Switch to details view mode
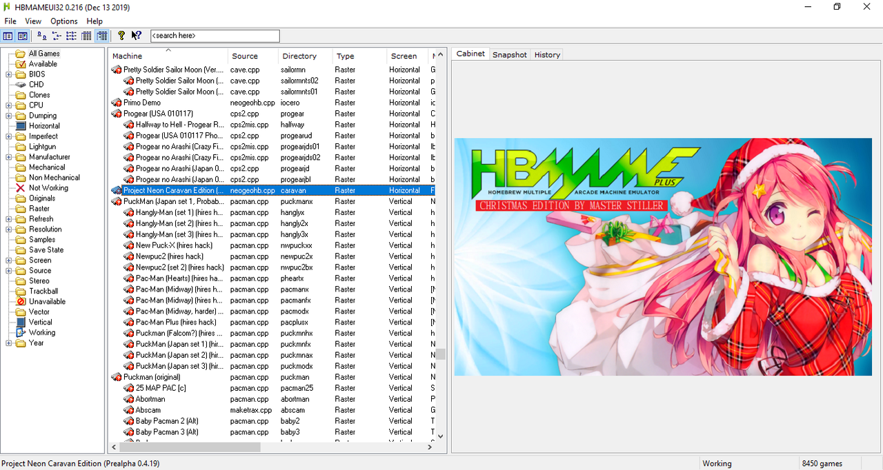 point(86,36)
